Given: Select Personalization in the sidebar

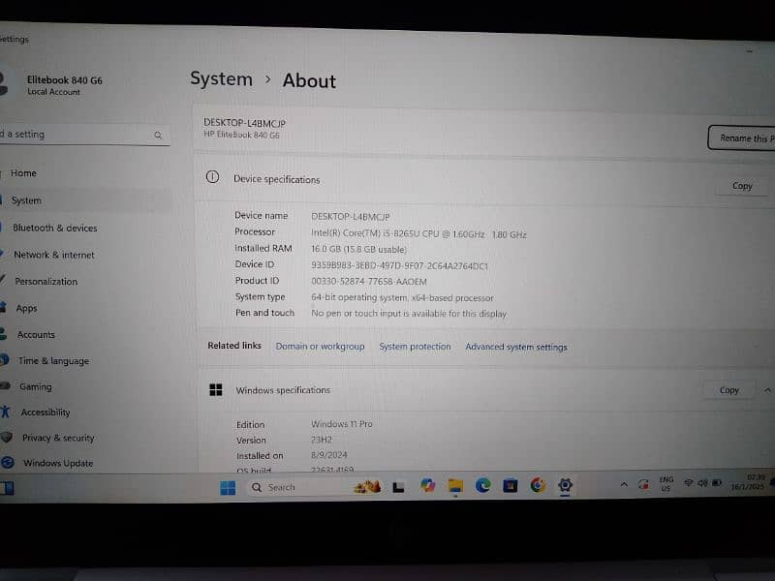Looking at the screenshot, I should [46, 282].
